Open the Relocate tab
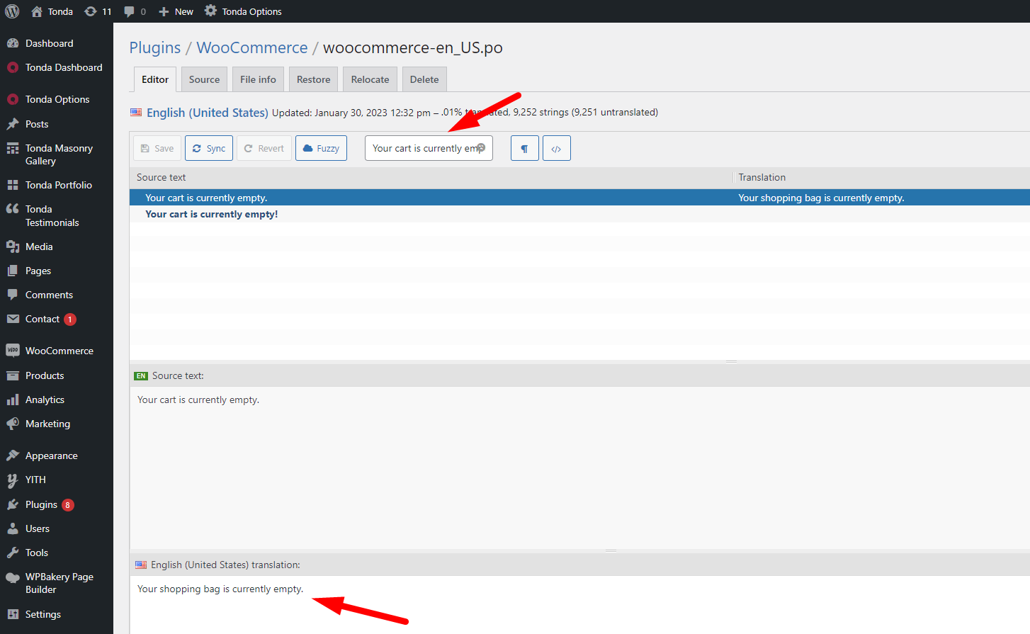This screenshot has width=1030, height=634. click(x=370, y=79)
